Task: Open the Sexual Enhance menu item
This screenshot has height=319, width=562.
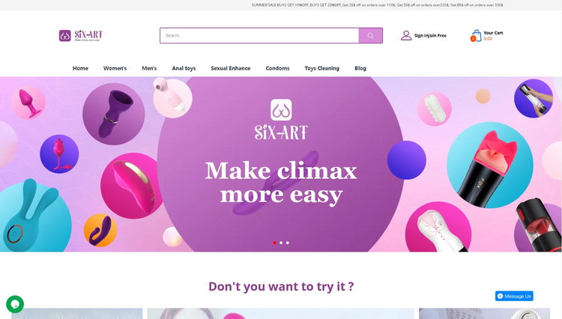Action: [231, 68]
